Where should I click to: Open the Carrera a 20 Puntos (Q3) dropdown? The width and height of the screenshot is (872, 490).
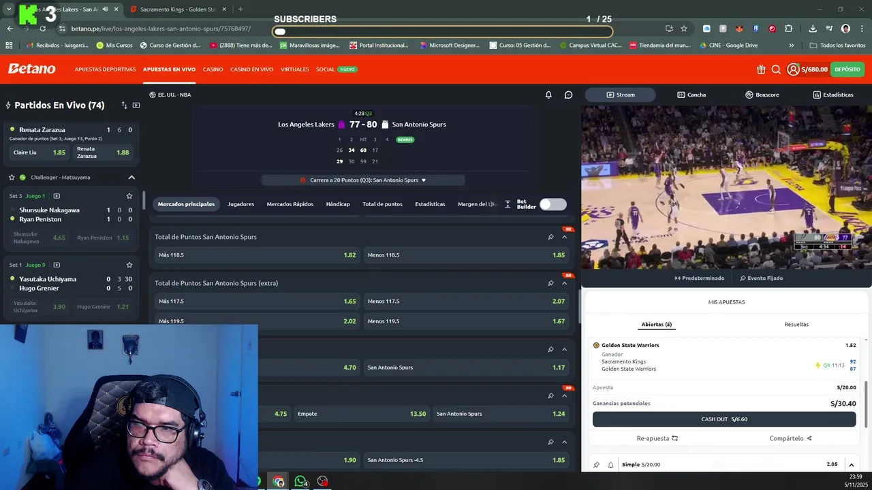tap(363, 180)
